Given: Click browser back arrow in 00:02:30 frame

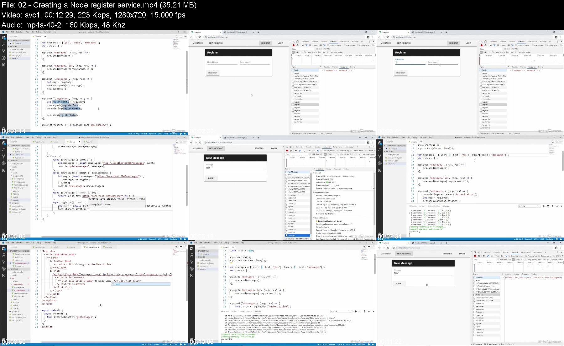Looking at the screenshot, I should pos(191,37).
